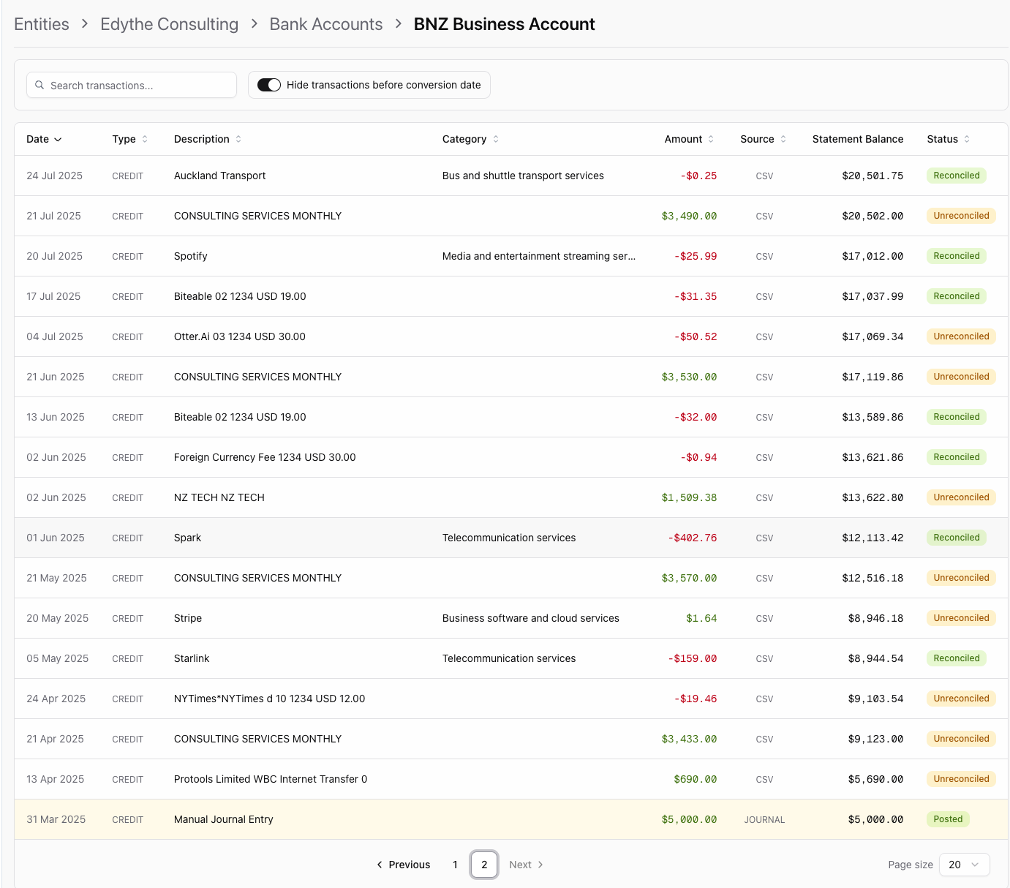Screen dimensions: 1010x888
Task: Click the Category column sort icon
Action: click(x=496, y=139)
